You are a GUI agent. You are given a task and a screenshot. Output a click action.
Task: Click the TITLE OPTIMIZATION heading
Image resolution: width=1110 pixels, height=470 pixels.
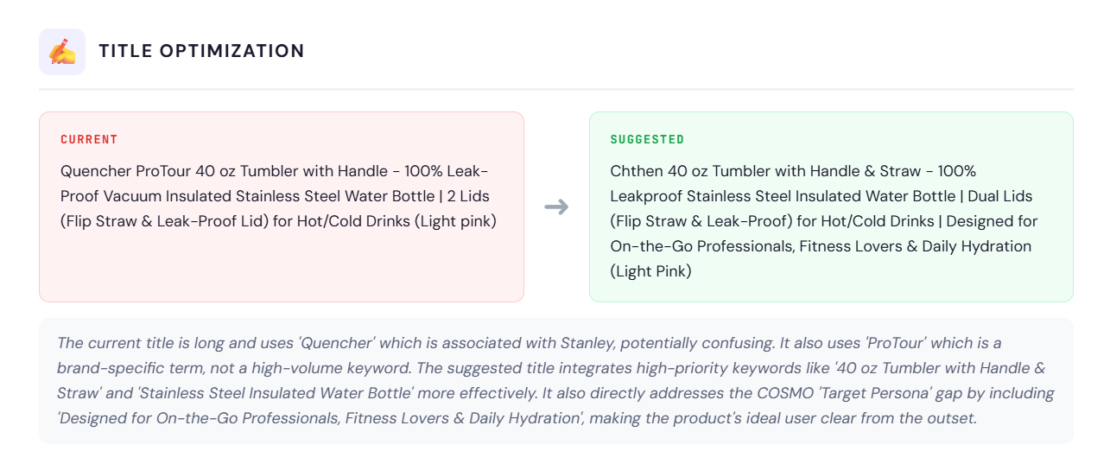201,52
